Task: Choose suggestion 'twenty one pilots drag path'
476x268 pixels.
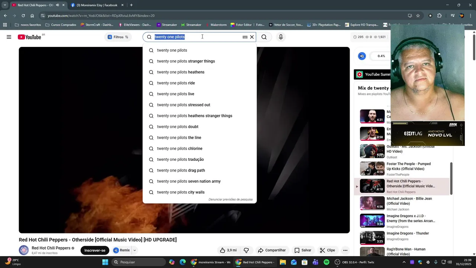Action: (200, 170)
